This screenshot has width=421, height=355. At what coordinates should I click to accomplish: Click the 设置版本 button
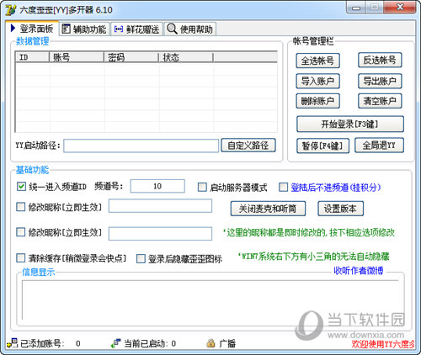point(340,209)
